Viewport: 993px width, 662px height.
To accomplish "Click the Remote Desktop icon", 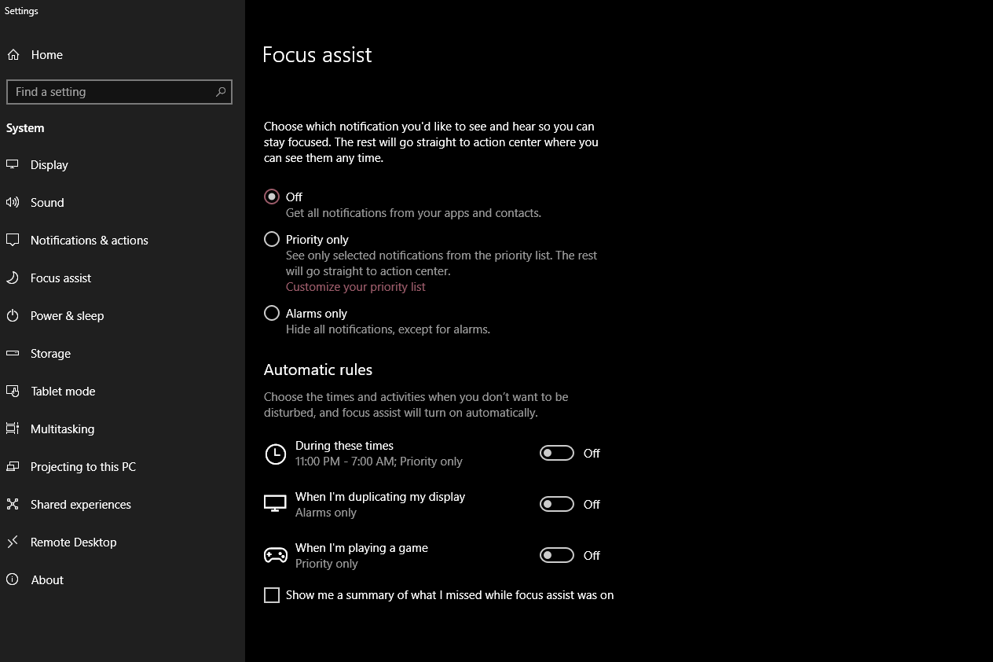I will pyautogui.click(x=12, y=542).
